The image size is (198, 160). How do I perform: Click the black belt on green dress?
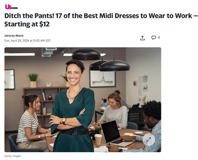click(74, 131)
